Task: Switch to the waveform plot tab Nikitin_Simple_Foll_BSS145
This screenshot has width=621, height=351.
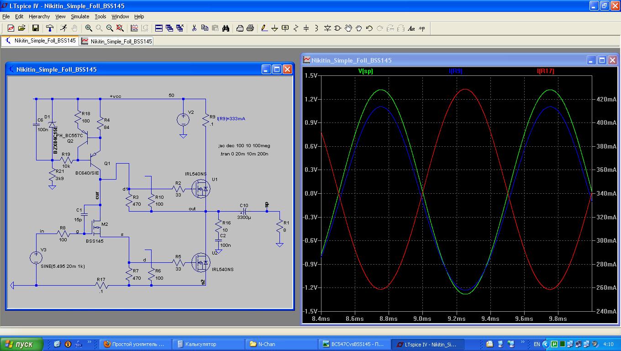Action: [116, 41]
